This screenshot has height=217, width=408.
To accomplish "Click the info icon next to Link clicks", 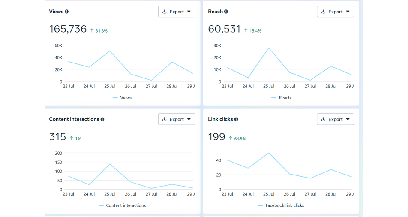I will [236, 119].
